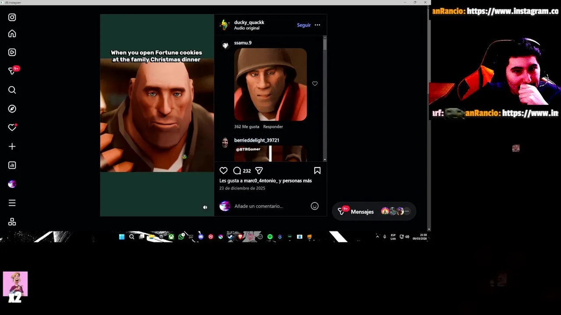Open marc0_4ntonio_ liker profile
This screenshot has width=561, height=315.
click(x=261, y=181)
